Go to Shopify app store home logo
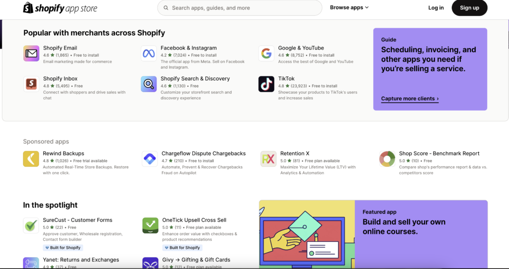Image resolution: width=509 pixels, height=269 pixels. pyautogui.click(x=60, y=8)
